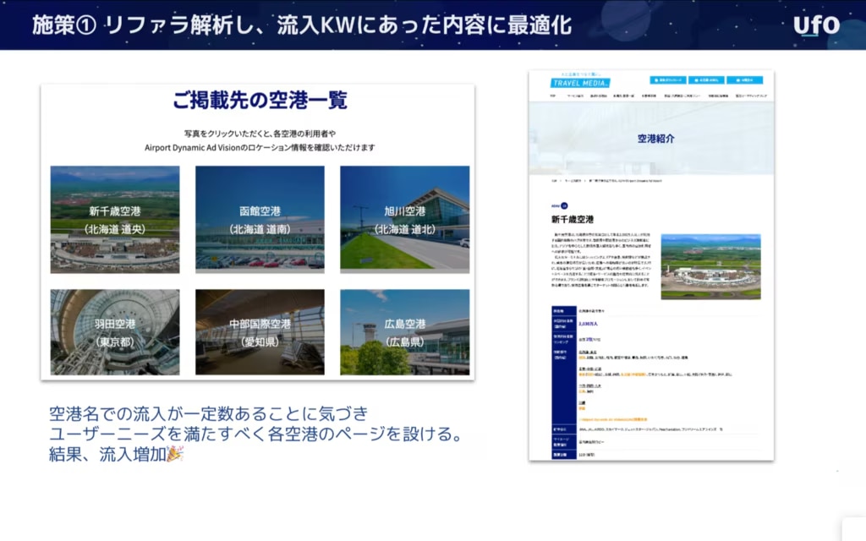The image size is (866, 541).
Task: Click the 新千歳空港 aerial photo on webpage
Action: click(710, 266)
